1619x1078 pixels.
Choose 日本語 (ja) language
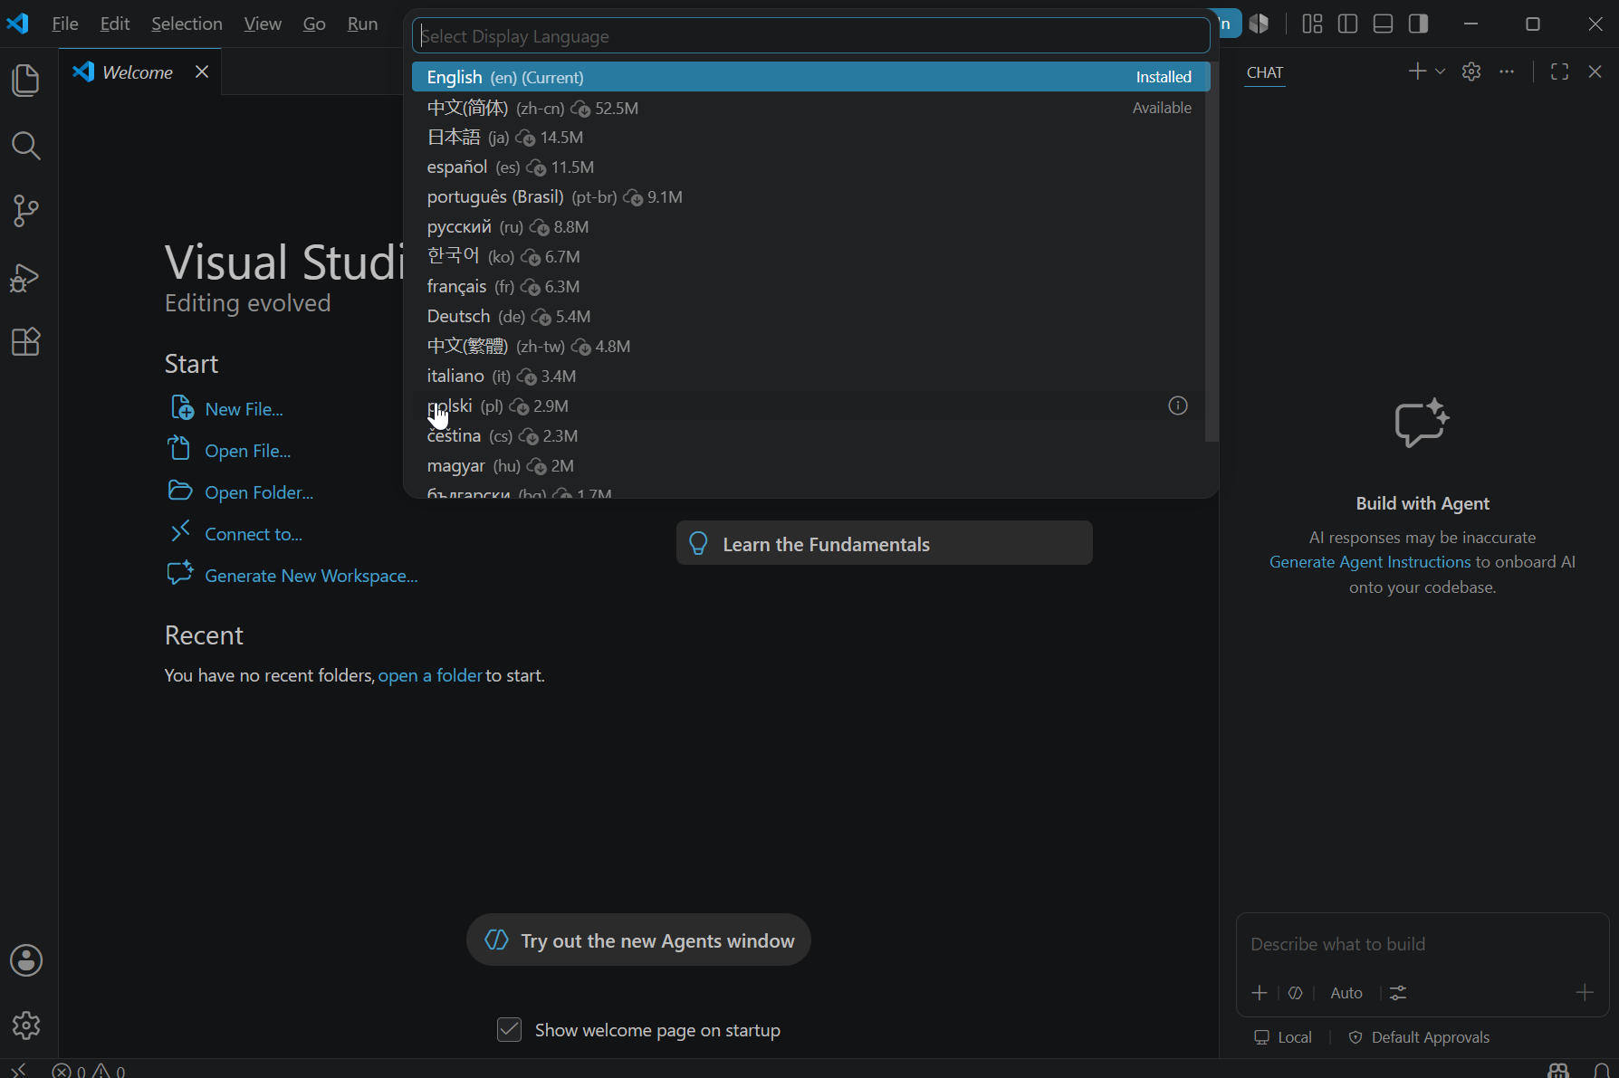pos(811,138)
